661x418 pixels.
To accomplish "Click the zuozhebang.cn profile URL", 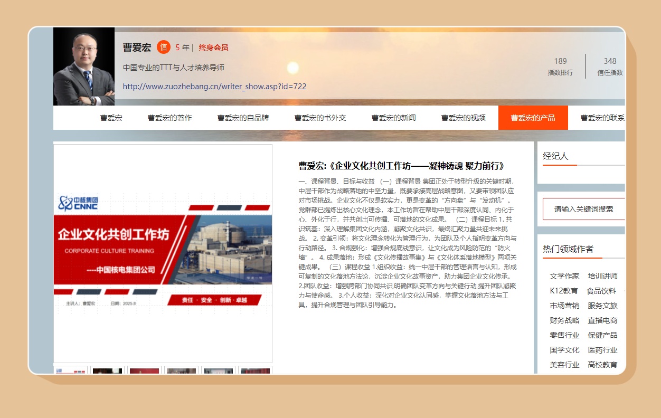I will point(214,87).
